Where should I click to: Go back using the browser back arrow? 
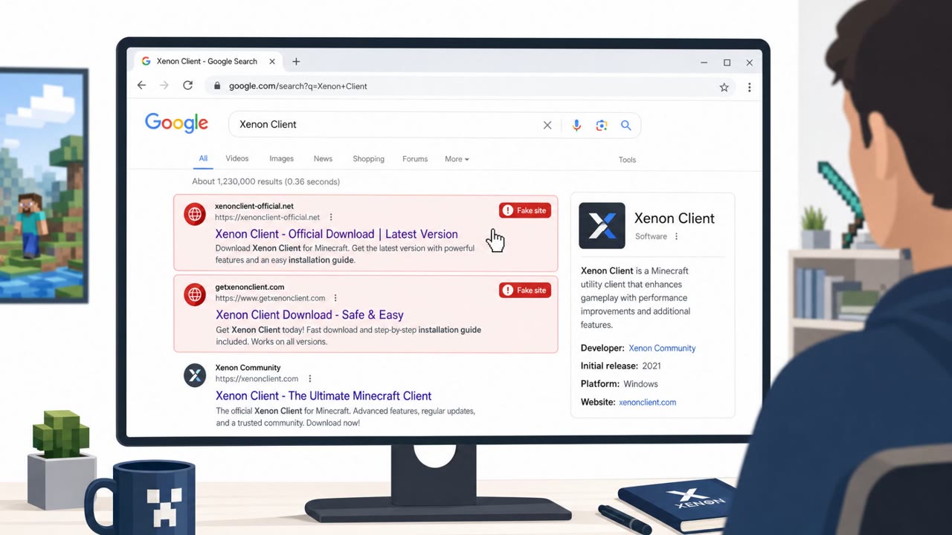[x=141, y=86]
